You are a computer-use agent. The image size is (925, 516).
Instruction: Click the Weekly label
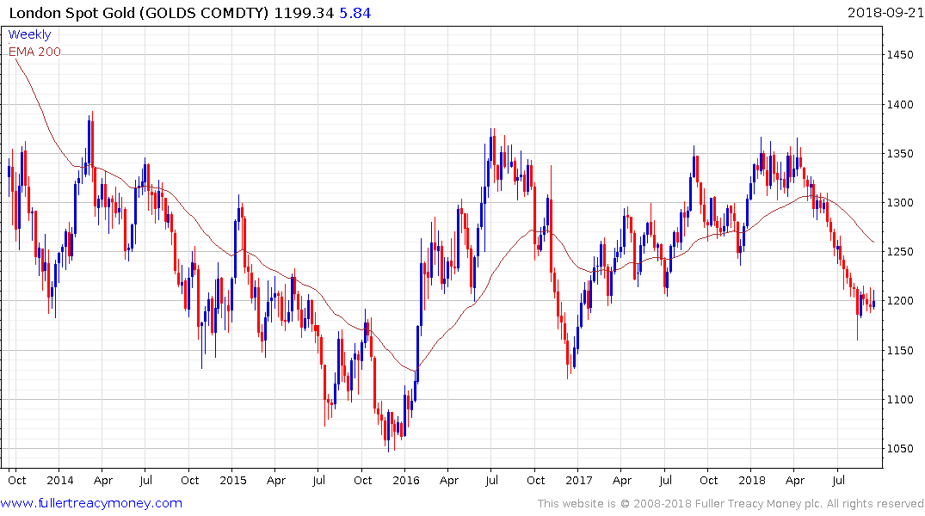(x=29, y=34)
